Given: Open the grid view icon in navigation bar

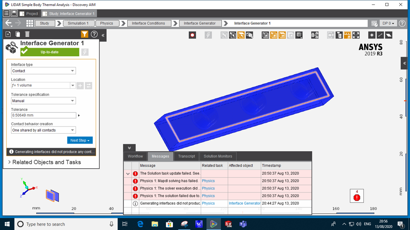Looking at the screenshot, I should [29, 23].
